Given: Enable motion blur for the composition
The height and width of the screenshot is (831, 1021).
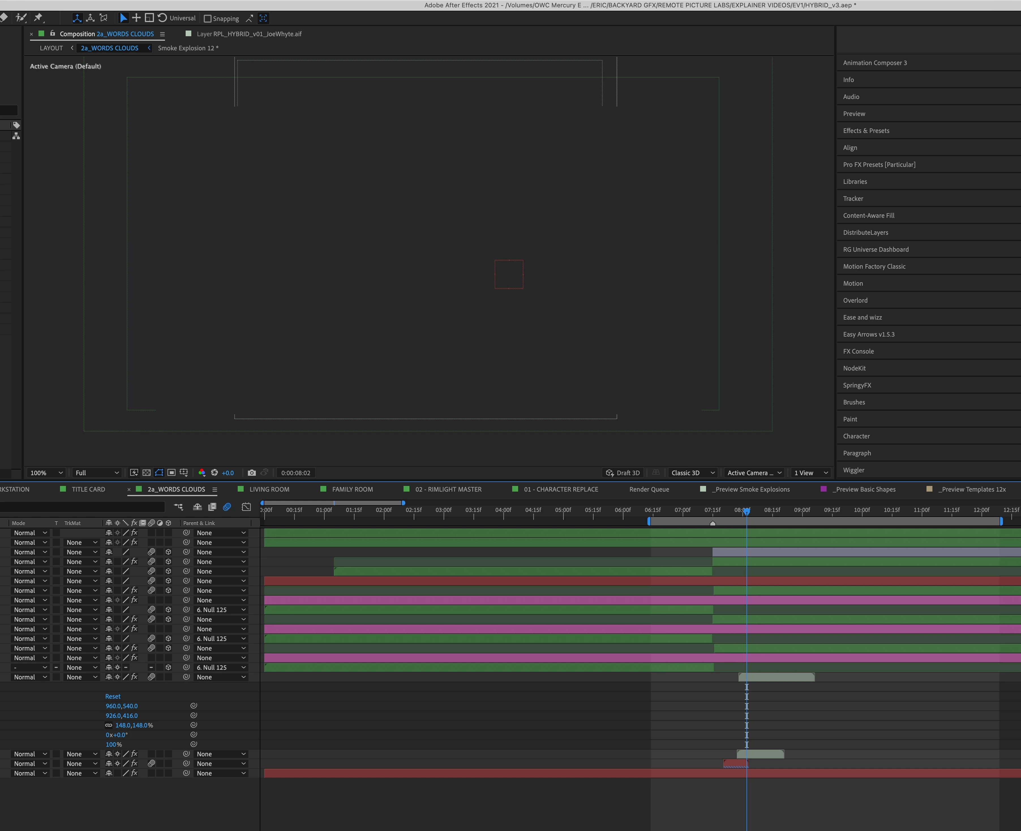Looking at the screenshot, I should pyautogui.click(x=227, y=507).
